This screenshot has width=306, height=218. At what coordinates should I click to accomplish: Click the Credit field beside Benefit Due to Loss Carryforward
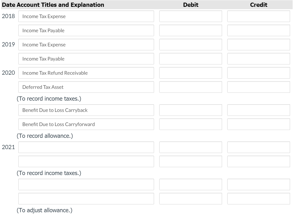259,124
